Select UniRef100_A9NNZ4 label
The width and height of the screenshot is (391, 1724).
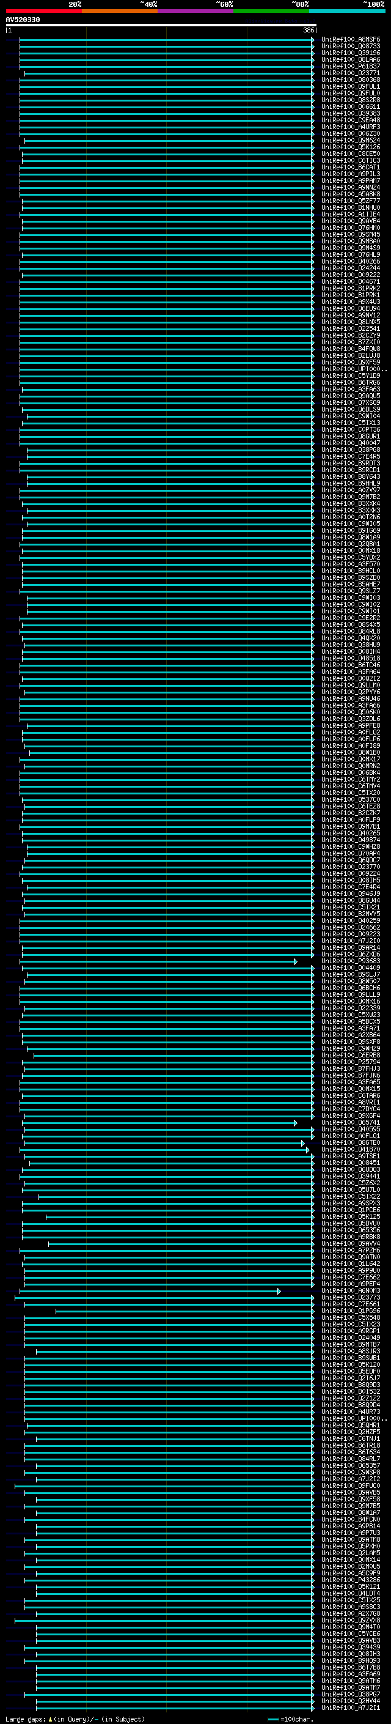[351, 187]
